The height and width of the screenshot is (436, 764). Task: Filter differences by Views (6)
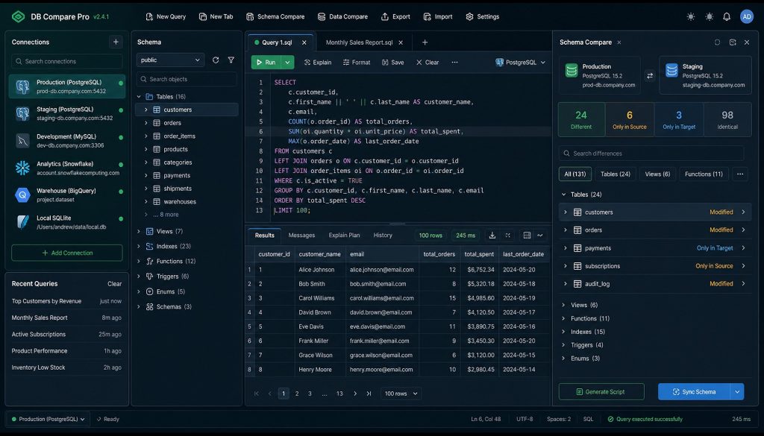coord(657,174)
